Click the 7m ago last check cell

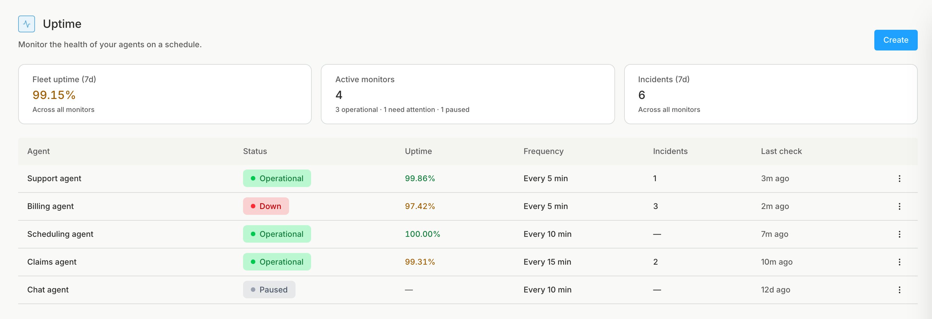point(774,234)
